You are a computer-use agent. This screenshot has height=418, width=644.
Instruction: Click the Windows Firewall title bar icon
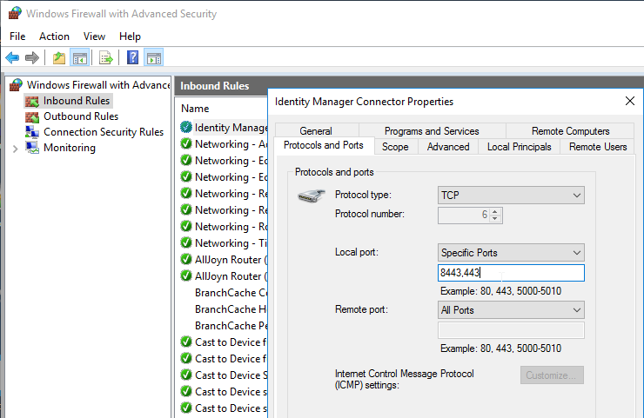[15, 13]
